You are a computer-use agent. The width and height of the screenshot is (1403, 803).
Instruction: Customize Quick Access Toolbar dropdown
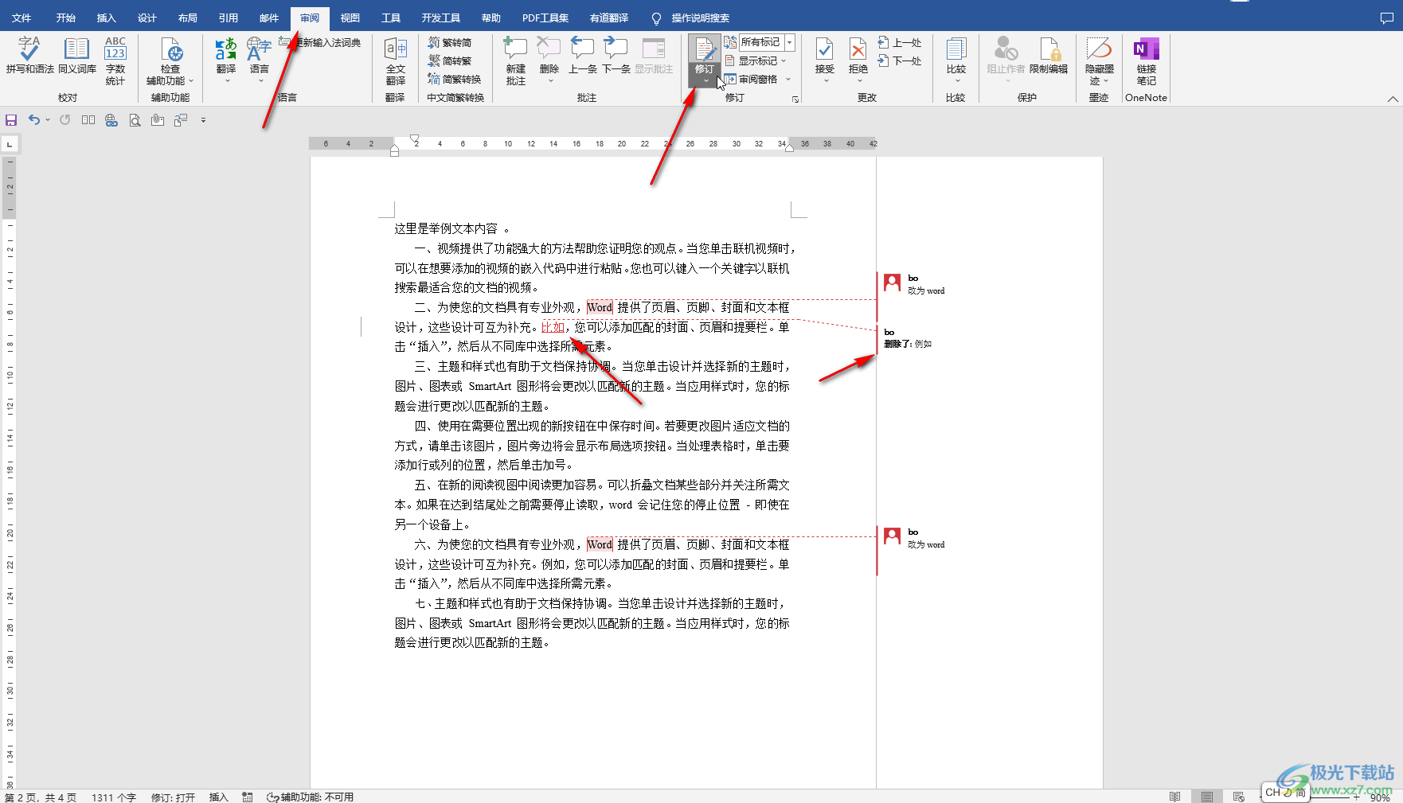pyautogui.click(x=203, y=120)
